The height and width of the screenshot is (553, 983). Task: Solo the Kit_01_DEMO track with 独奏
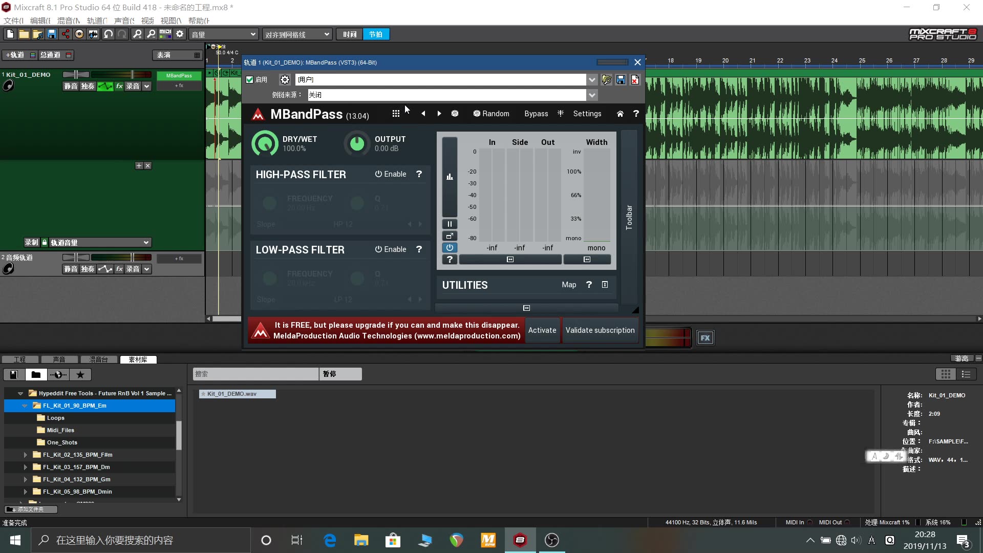[x=88, y=86]
